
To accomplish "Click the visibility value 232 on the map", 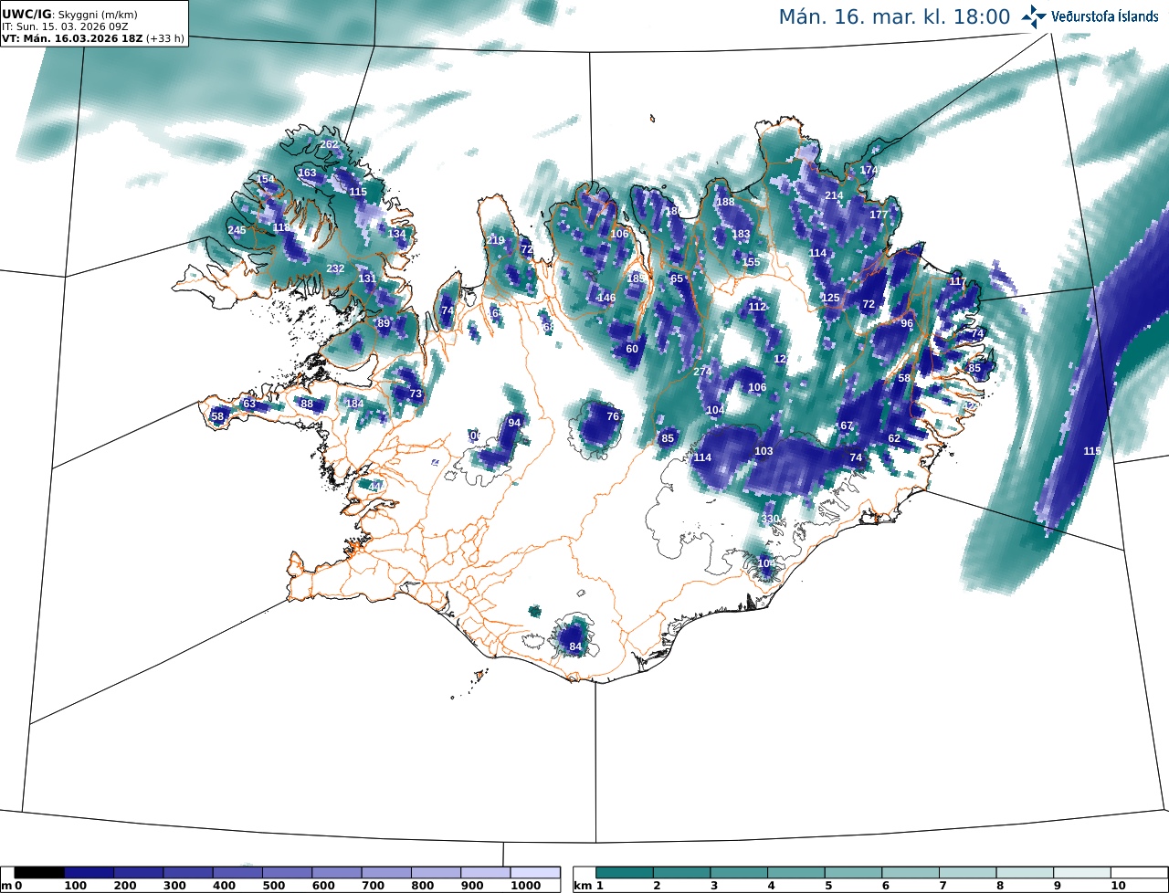I will 336,268.
